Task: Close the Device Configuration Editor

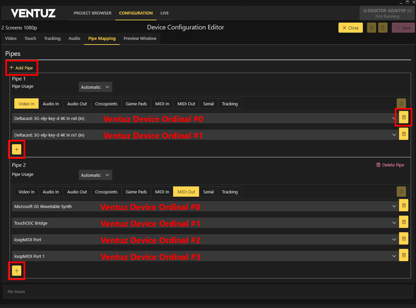Action: [350, 28]
